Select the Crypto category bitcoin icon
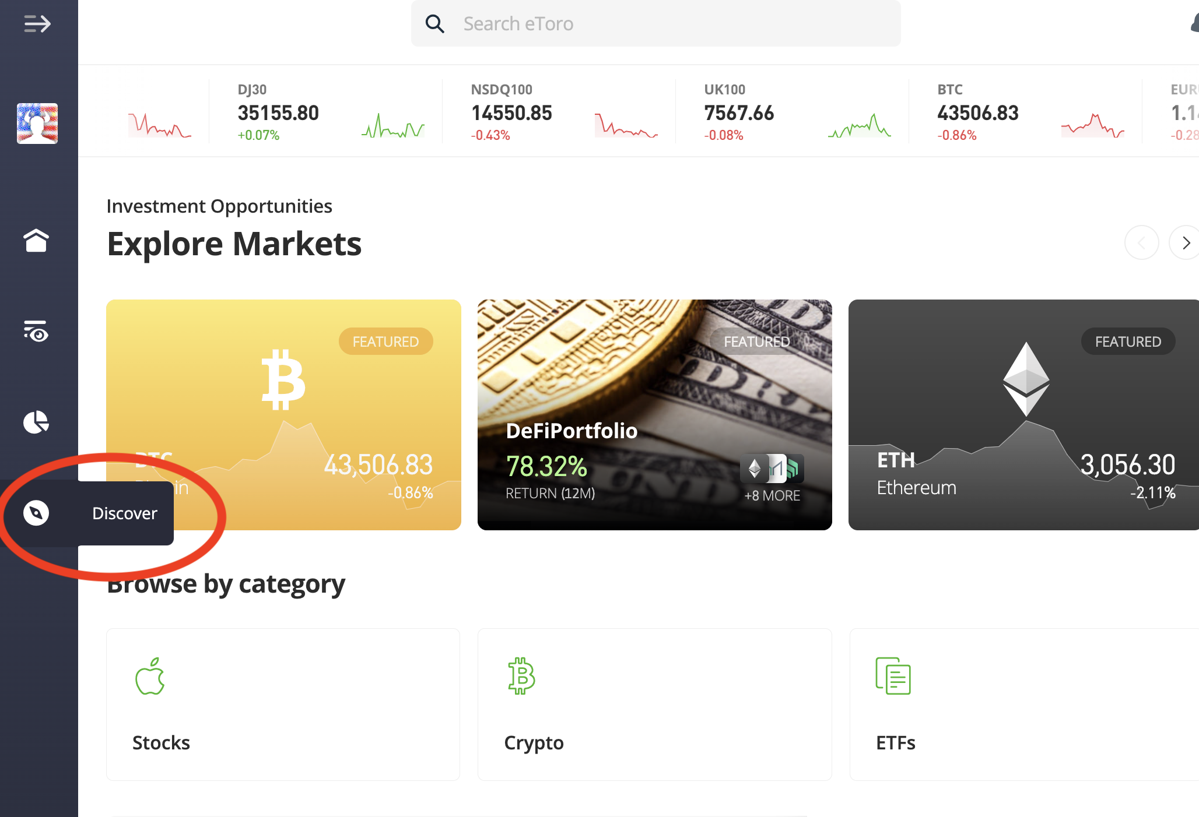Screen dimensions: 1199x817 click(x=521, y=677)
